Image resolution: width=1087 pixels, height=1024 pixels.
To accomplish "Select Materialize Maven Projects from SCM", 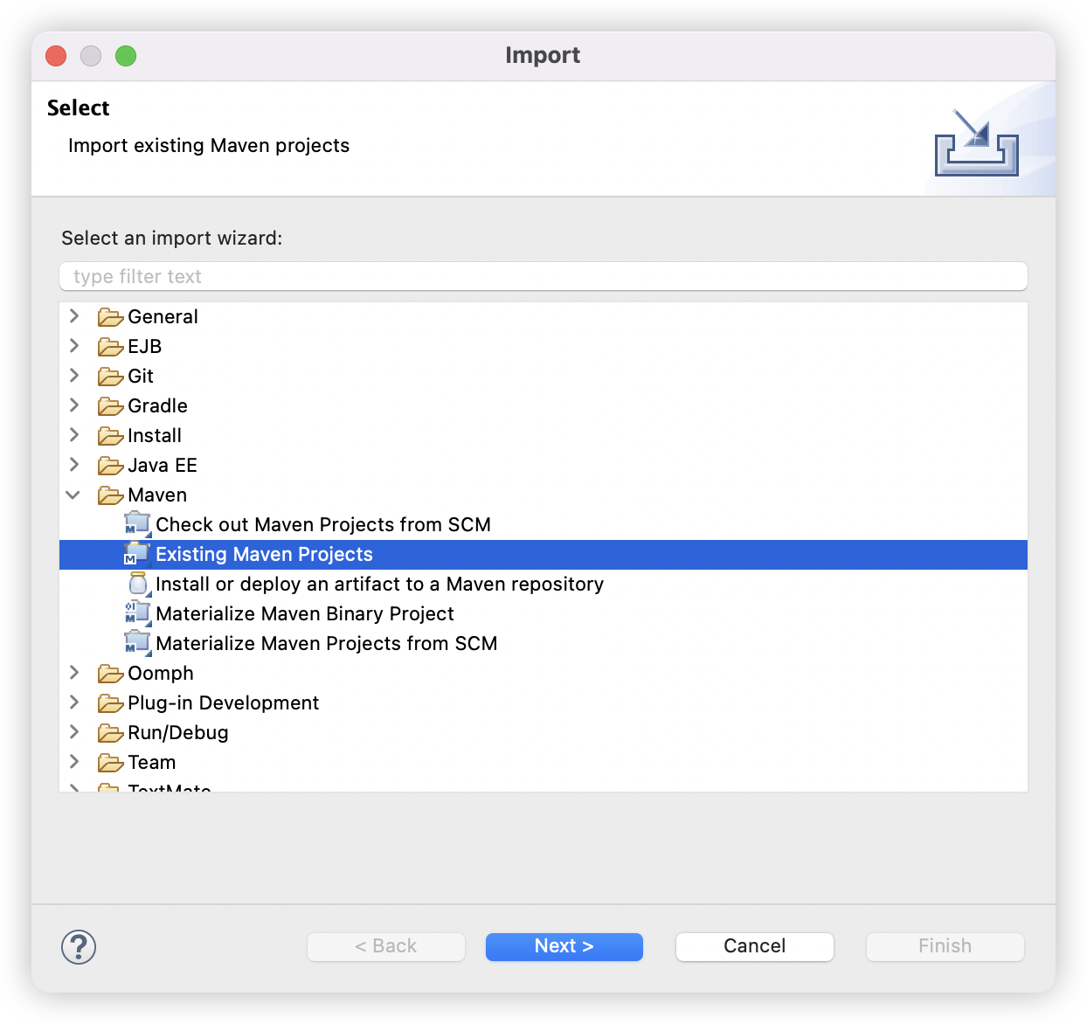I will [x=327, y=644].
